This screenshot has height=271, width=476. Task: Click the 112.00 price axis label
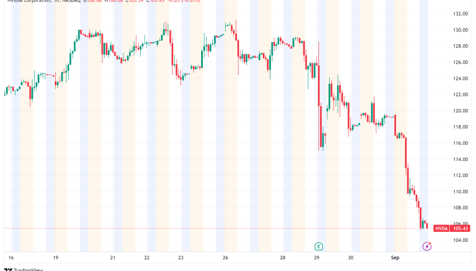[x=460, y=175]
